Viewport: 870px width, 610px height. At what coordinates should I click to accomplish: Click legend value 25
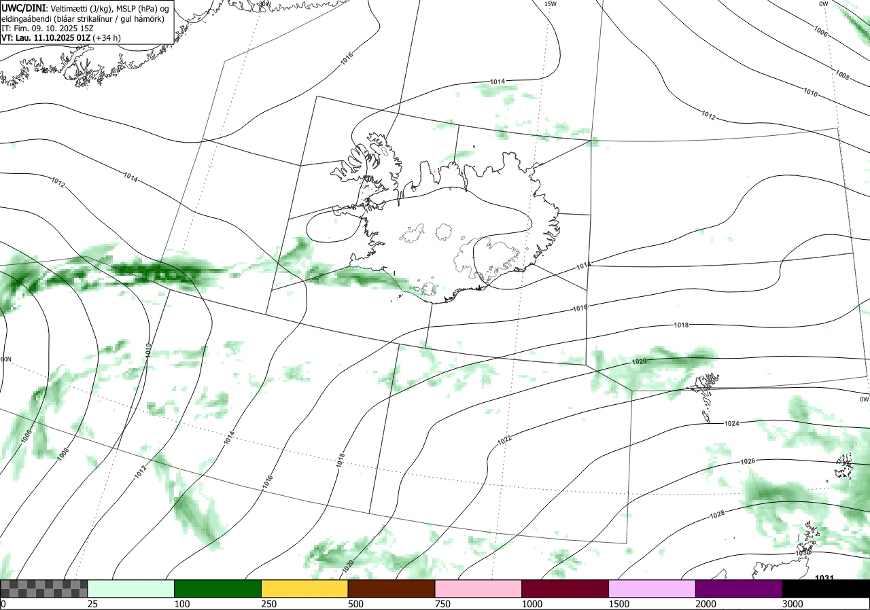tap(93, 604)
